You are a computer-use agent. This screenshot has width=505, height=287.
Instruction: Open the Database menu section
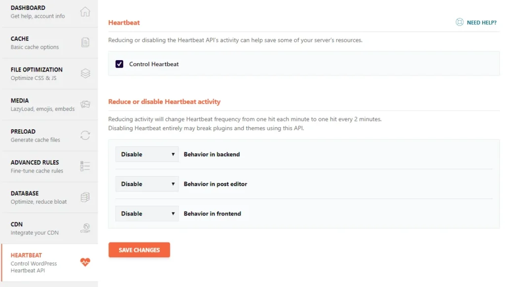tap(25, 197)
